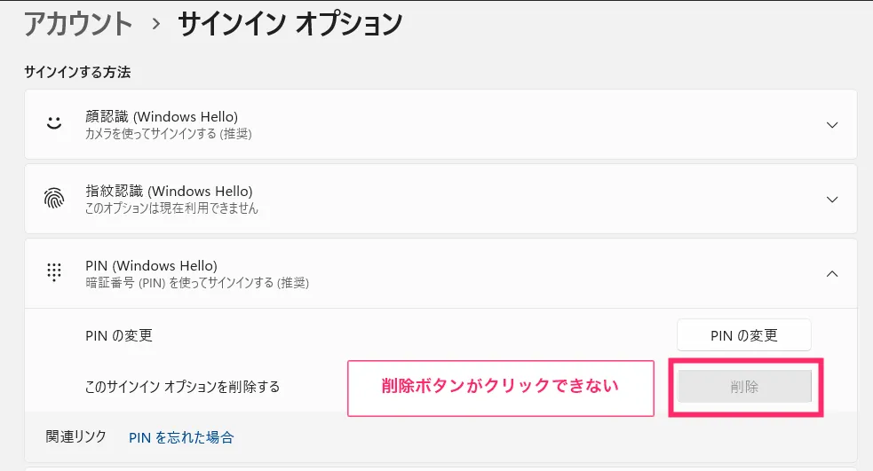
Task: Click the fingerprint recognition icon
Action: click(54, 198)
